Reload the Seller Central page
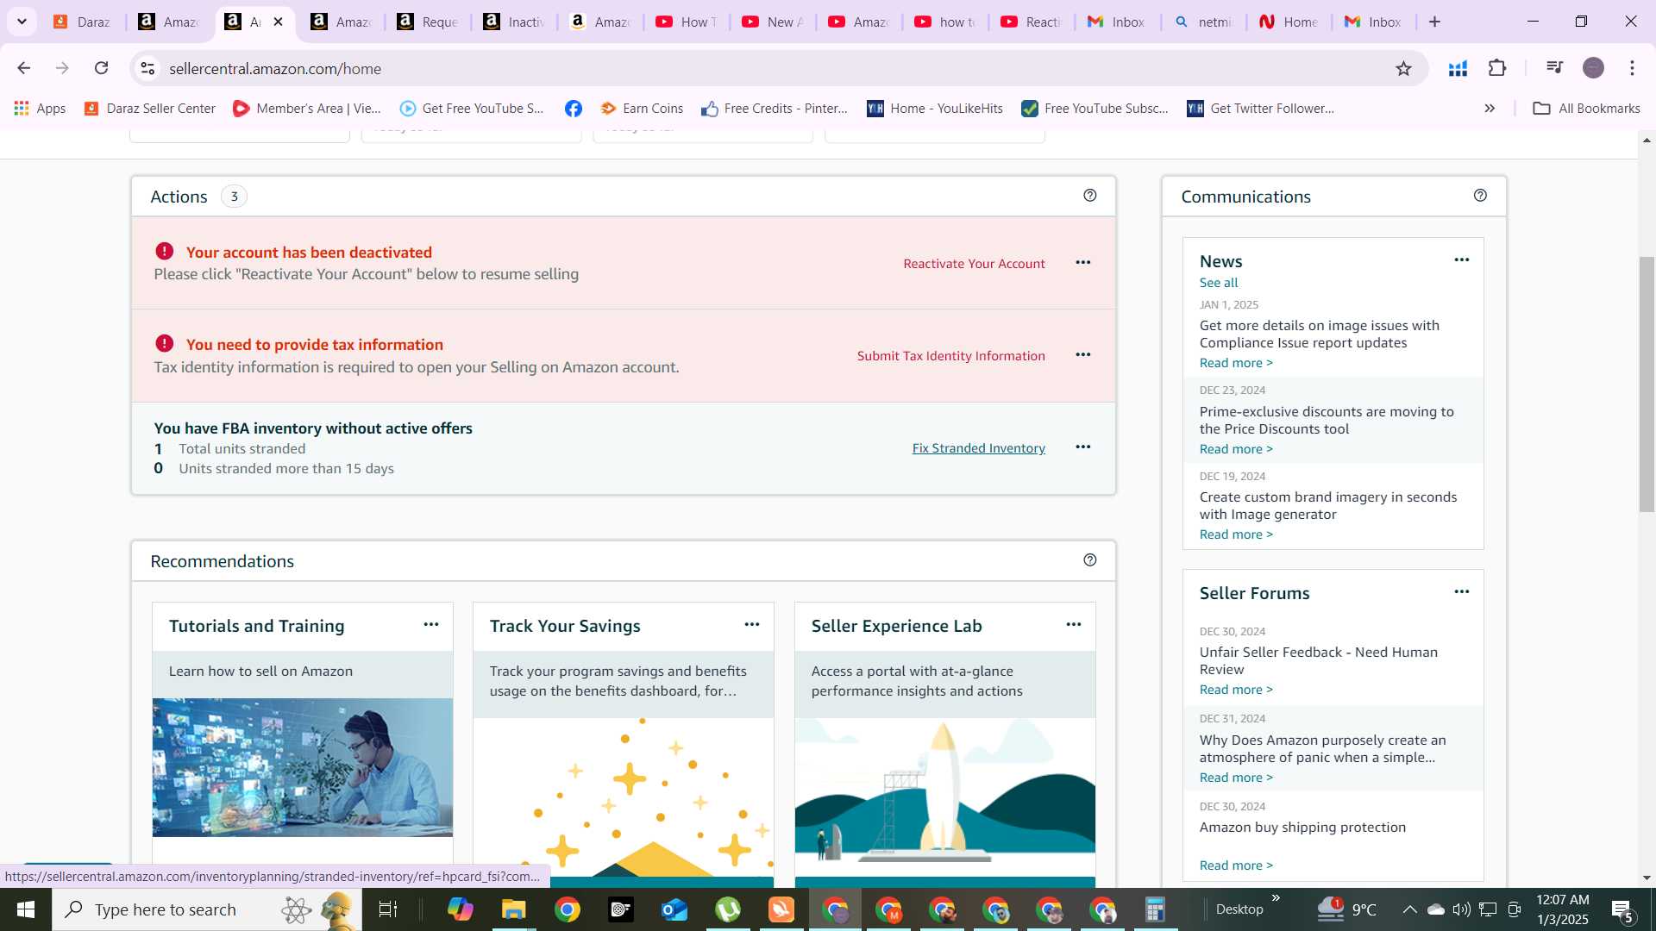Viewport: 1656px width, 931px height. pyautogui.click(x=101, y=68)
